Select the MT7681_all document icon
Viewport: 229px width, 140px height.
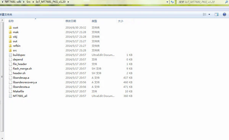[x=10, y=96]
